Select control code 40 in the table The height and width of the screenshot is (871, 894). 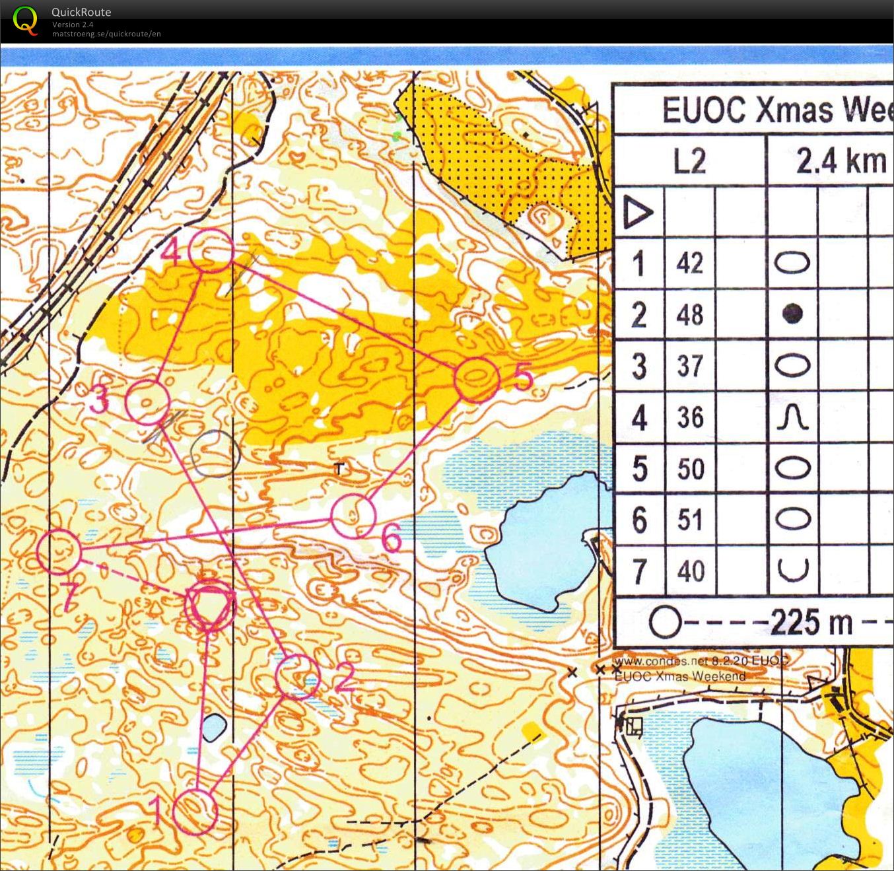(691, 571)
